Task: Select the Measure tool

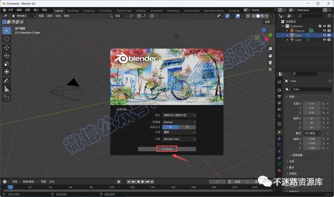Action: tap(6, 89)
